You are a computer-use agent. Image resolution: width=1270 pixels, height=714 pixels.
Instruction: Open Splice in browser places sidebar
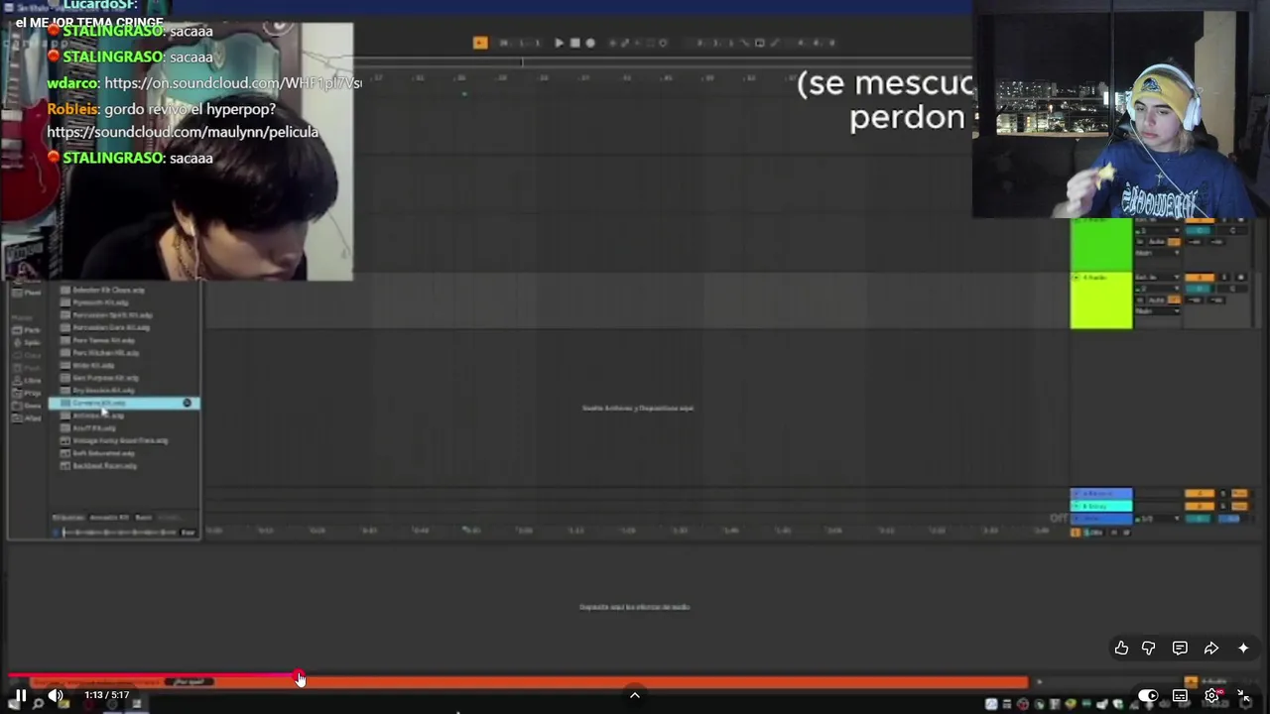coord(27,342)
